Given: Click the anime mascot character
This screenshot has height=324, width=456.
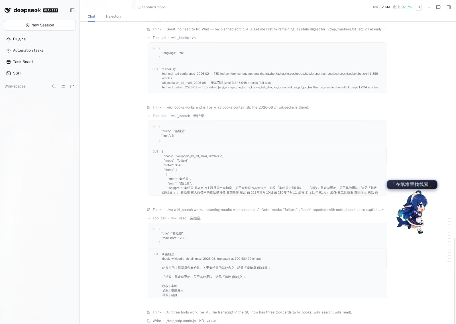Looking at the screenshot, I should [412, 212].
